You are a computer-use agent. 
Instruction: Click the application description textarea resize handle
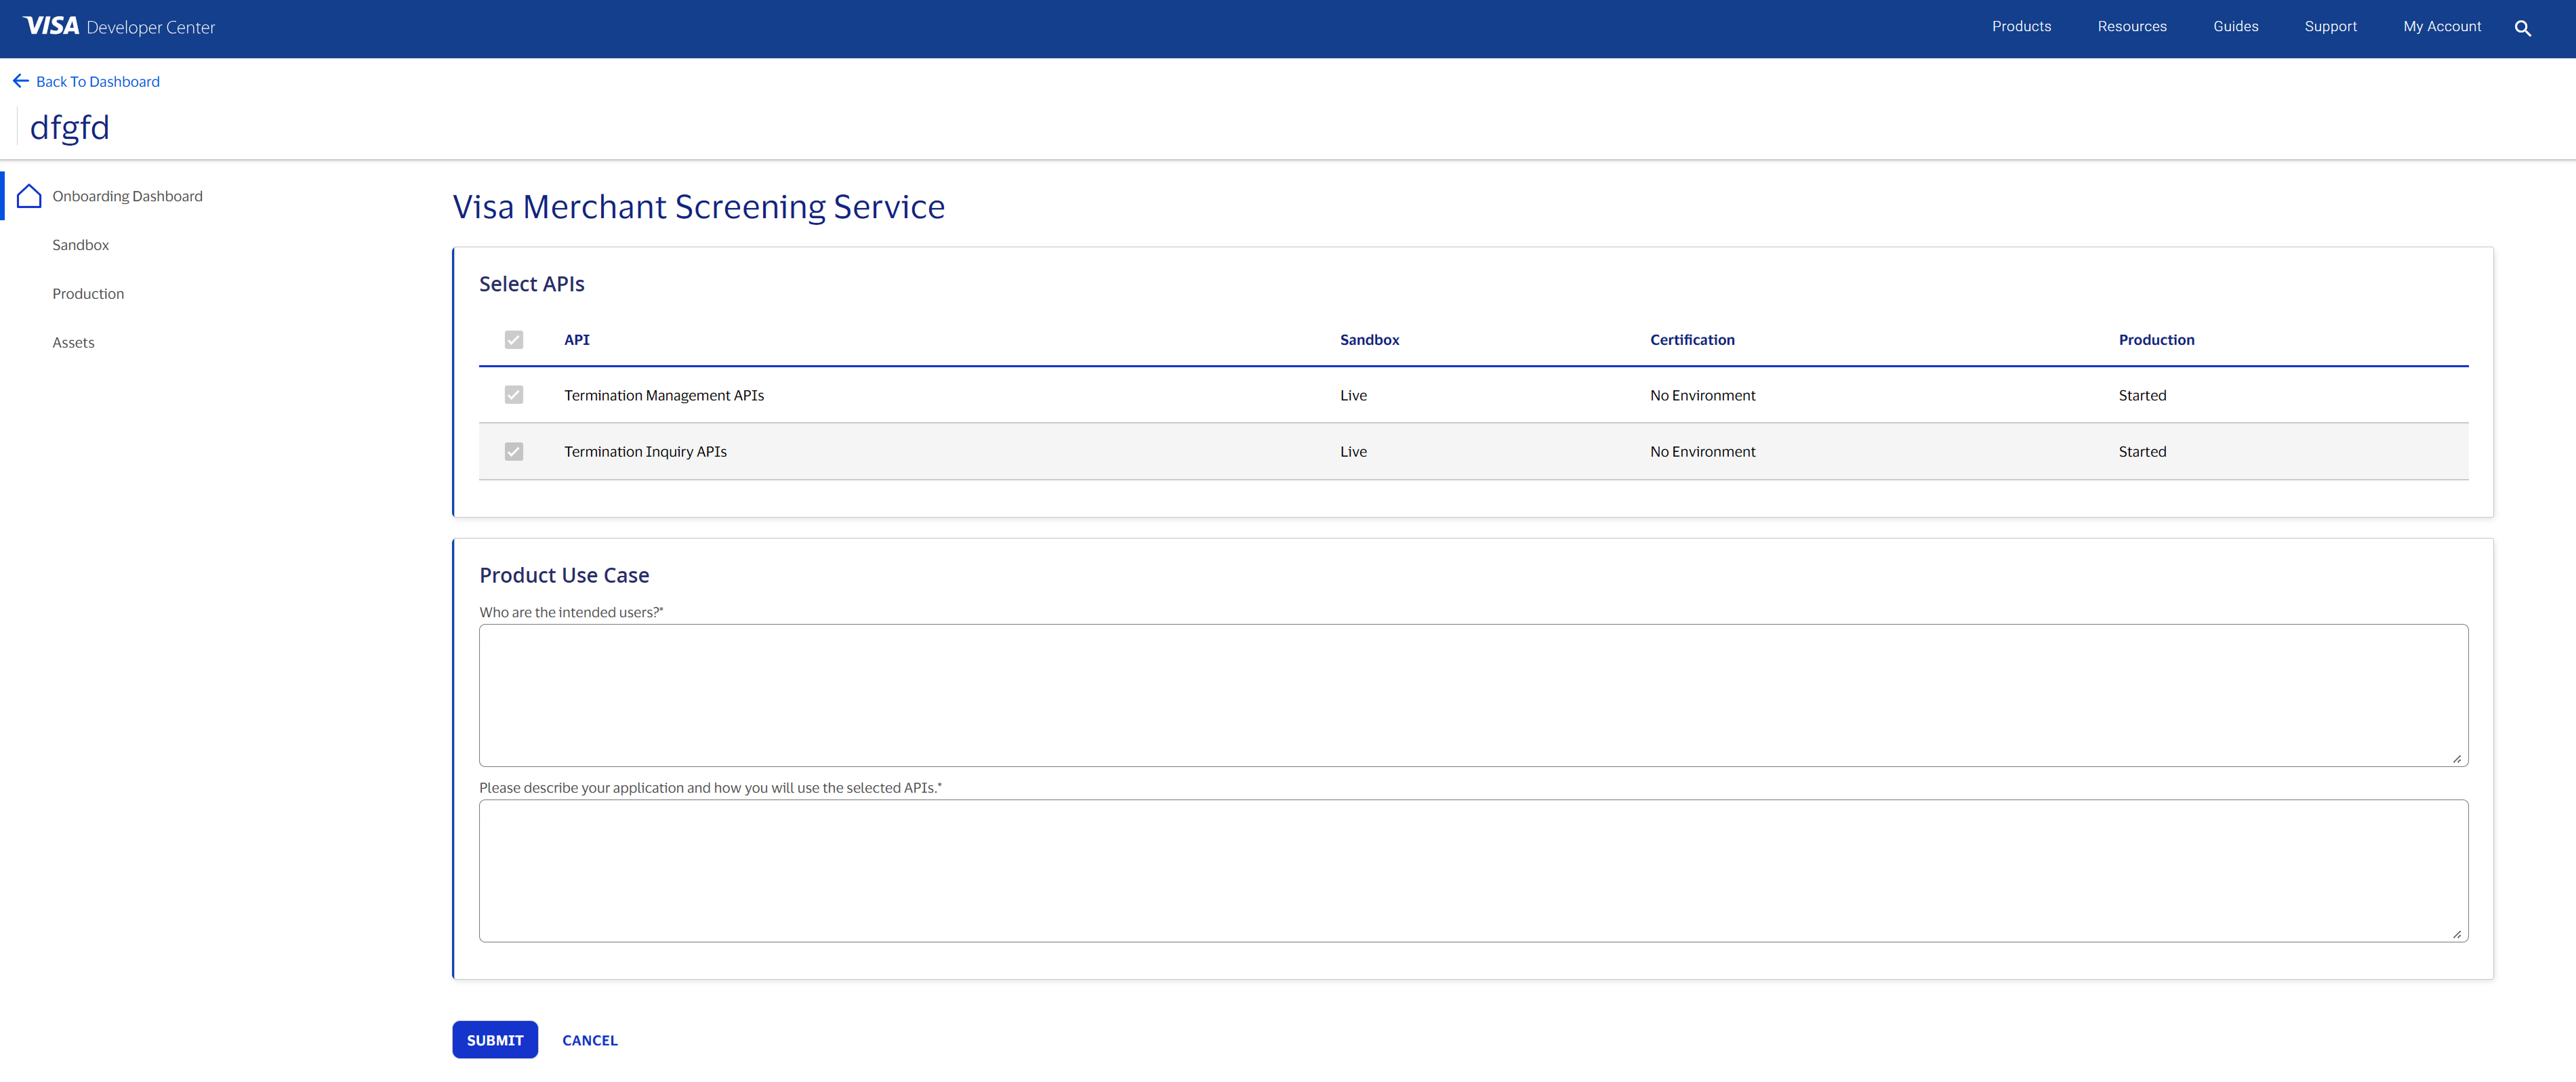click(x=2456, y=934)
